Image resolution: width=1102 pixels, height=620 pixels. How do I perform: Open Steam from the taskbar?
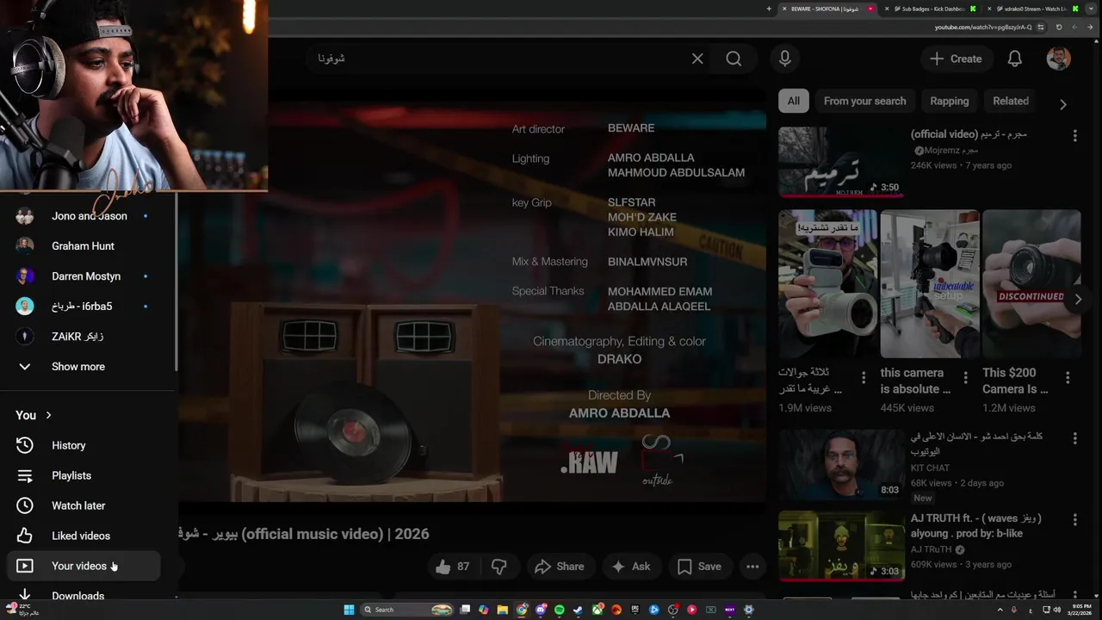[x=577, y=610]
